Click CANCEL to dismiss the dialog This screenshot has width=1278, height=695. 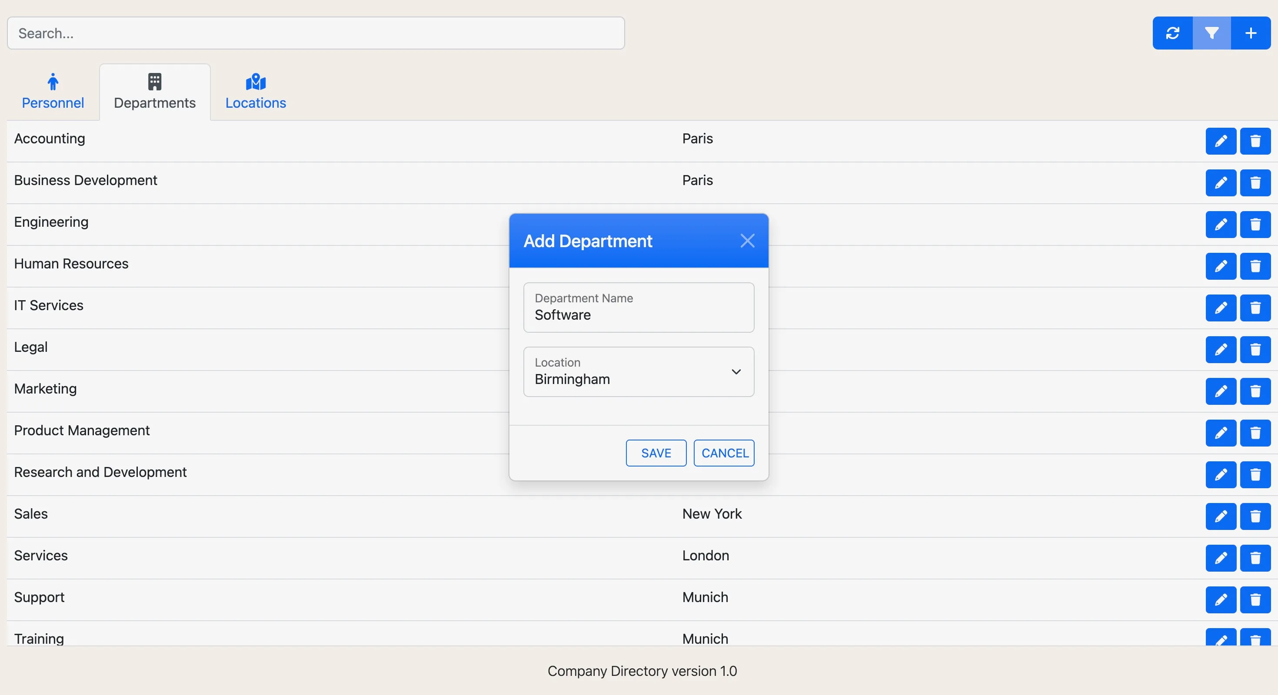click(x=724, y=453)
